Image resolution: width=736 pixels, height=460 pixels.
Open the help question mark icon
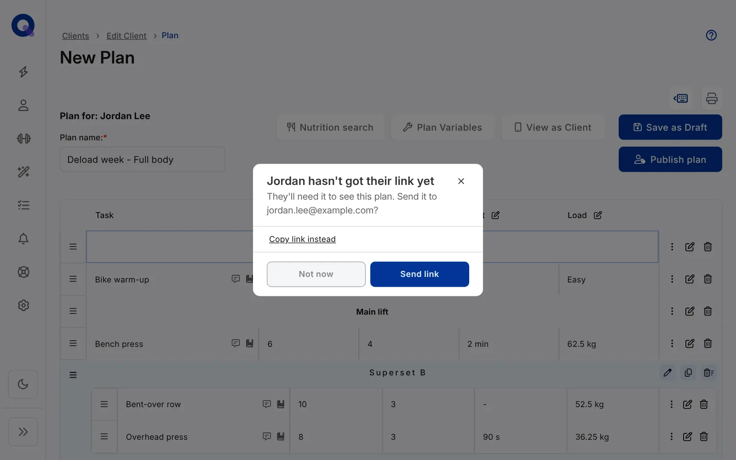pos(711,35)
